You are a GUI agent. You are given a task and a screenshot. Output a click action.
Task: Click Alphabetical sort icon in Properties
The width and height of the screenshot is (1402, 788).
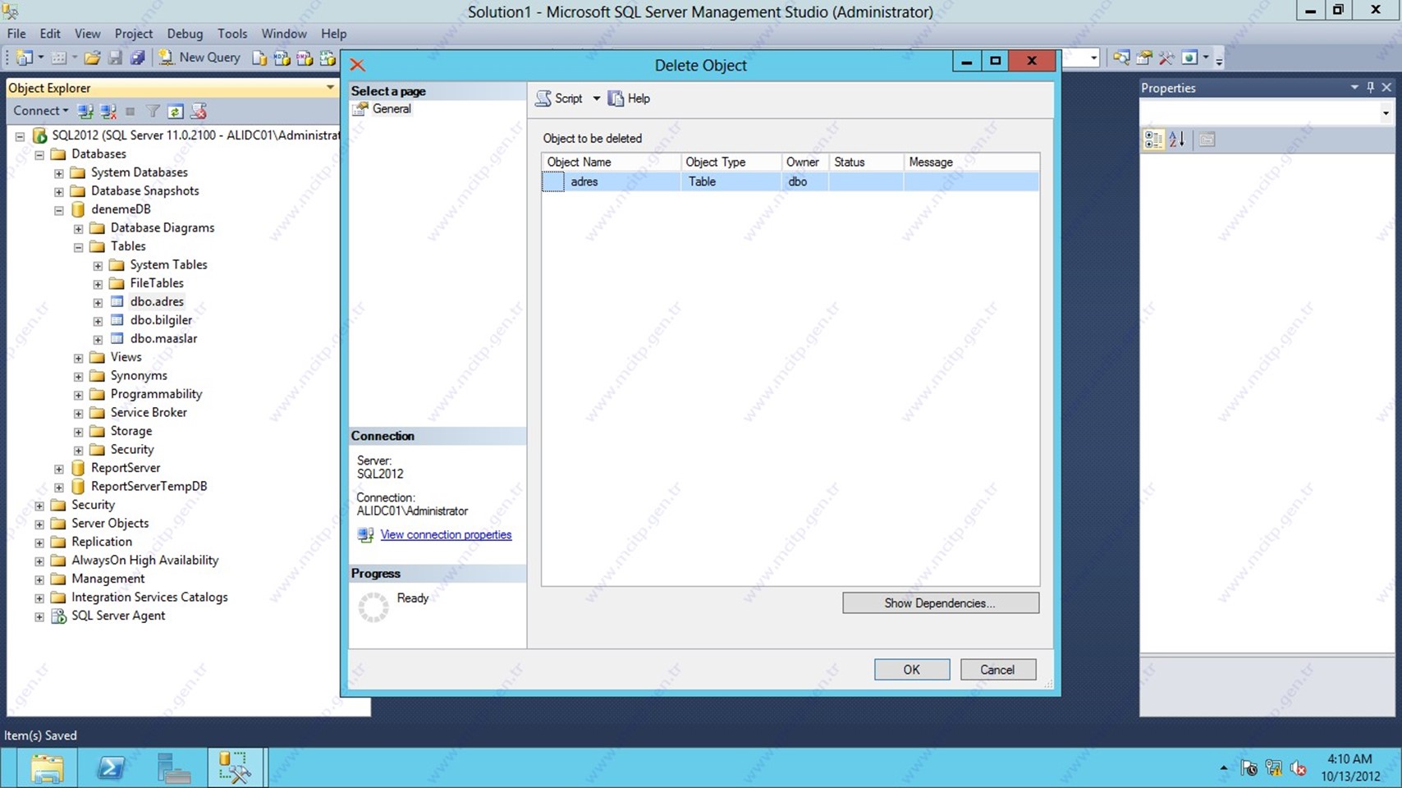click(1177, 140)
